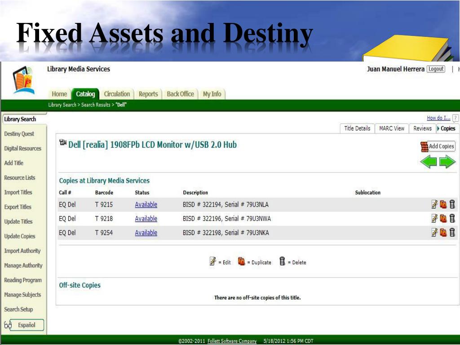Viewport: 460px width, 345px height.
Task: Open Update Titles in the sidebar
Action: [x=18, y=221]
